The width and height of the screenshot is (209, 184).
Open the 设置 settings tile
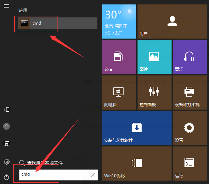click(x=190, y=128)
